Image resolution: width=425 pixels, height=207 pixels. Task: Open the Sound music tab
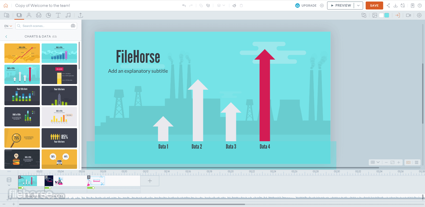[68, 15]
